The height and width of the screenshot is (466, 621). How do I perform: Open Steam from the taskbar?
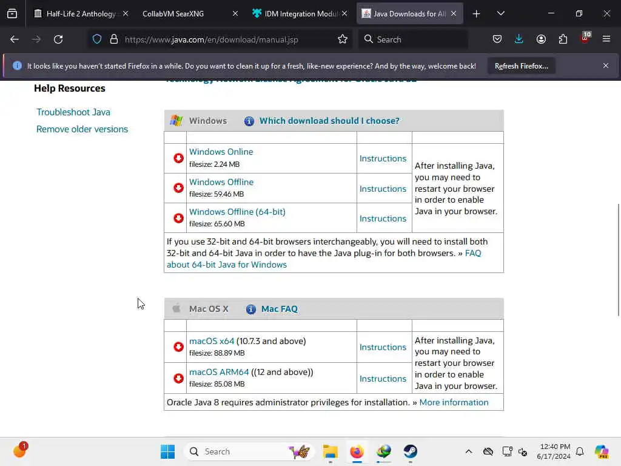pos(411,451)
